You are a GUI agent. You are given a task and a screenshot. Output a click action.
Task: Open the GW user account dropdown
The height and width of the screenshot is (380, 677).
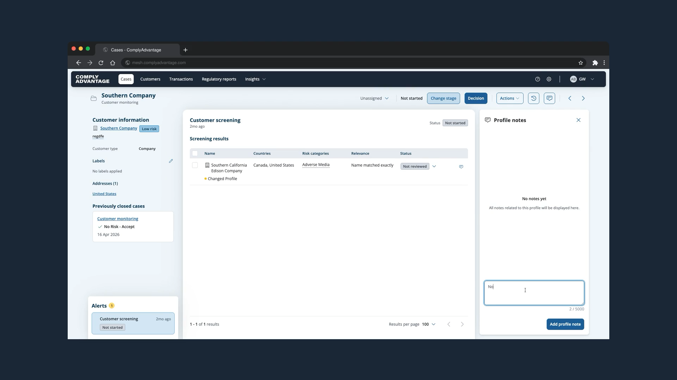[x=582, y=79]
